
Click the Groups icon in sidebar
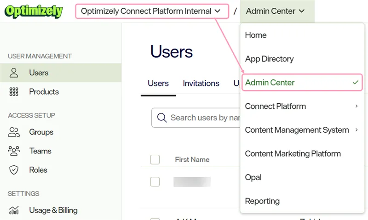[14, 132]
